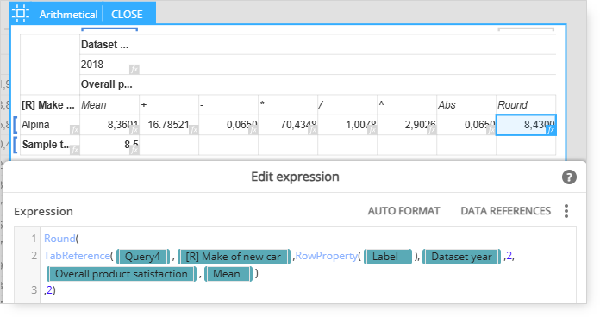Image resolution: width=600 pixels, height=317 pixels.
Task: Click the fx icon in the Mean 8,3601 cell
Action: pyautogui.click(x=134, y=130)
